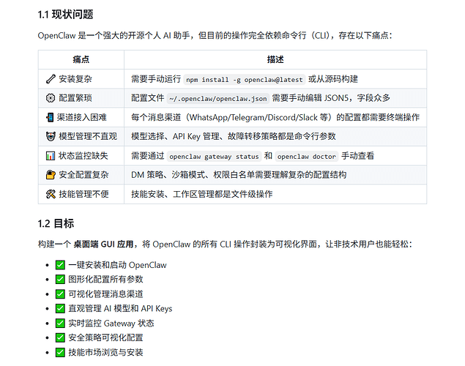
Task: Click the text 或从源码构建
Action: click(332, 79)
